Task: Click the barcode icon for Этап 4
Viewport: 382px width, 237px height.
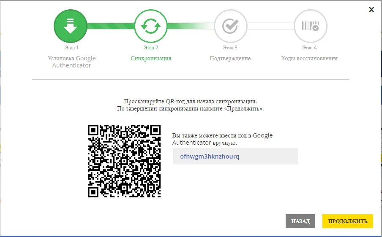Action: (x=310, y=26)
